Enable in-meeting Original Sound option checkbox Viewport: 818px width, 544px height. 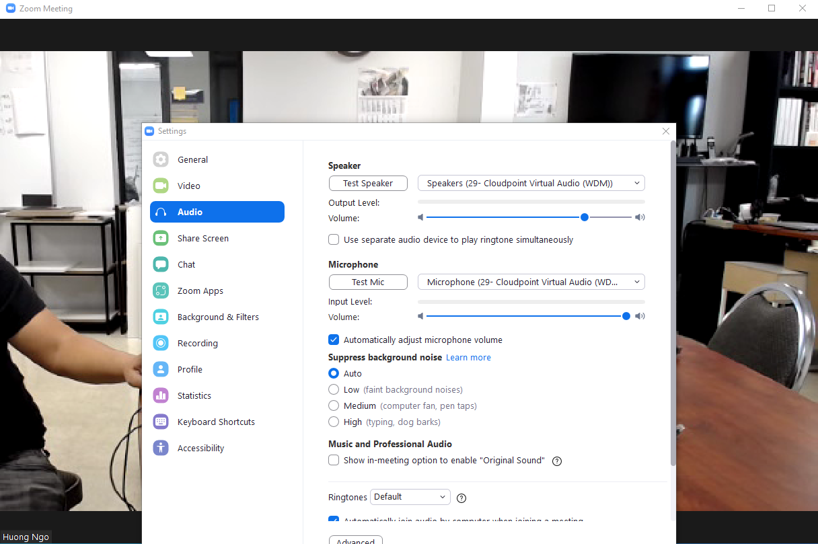point(334,460)
